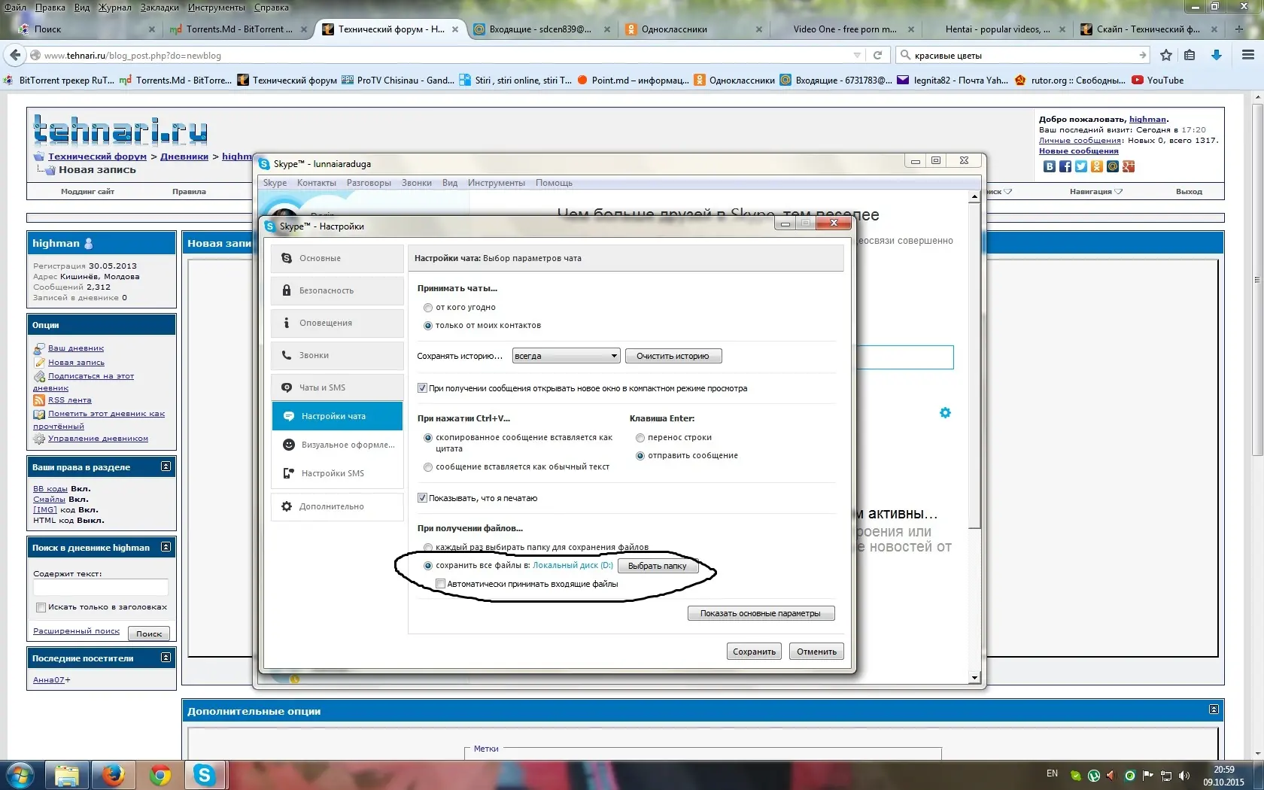
Task: Open 'Настройки чата' settings section
Action: click(x=337, y=416)
